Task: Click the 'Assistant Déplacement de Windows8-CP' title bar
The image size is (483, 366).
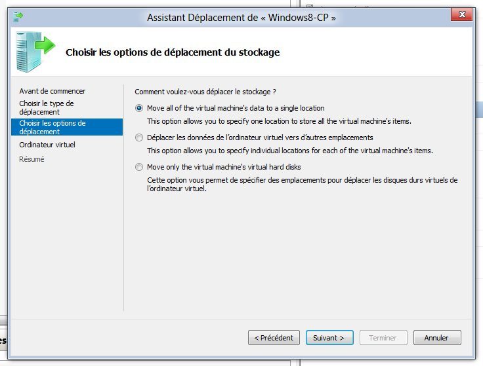Action: pos(241,18)
